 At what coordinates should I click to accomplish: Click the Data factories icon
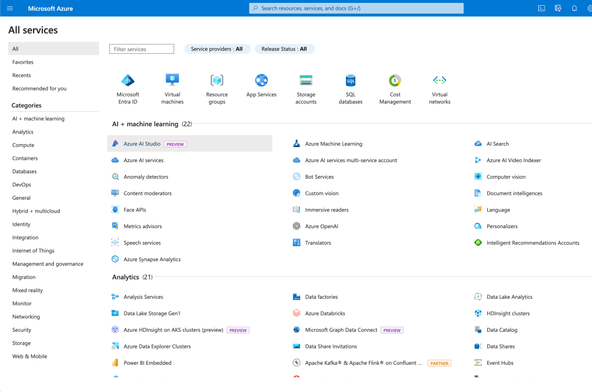coord(297,297)
